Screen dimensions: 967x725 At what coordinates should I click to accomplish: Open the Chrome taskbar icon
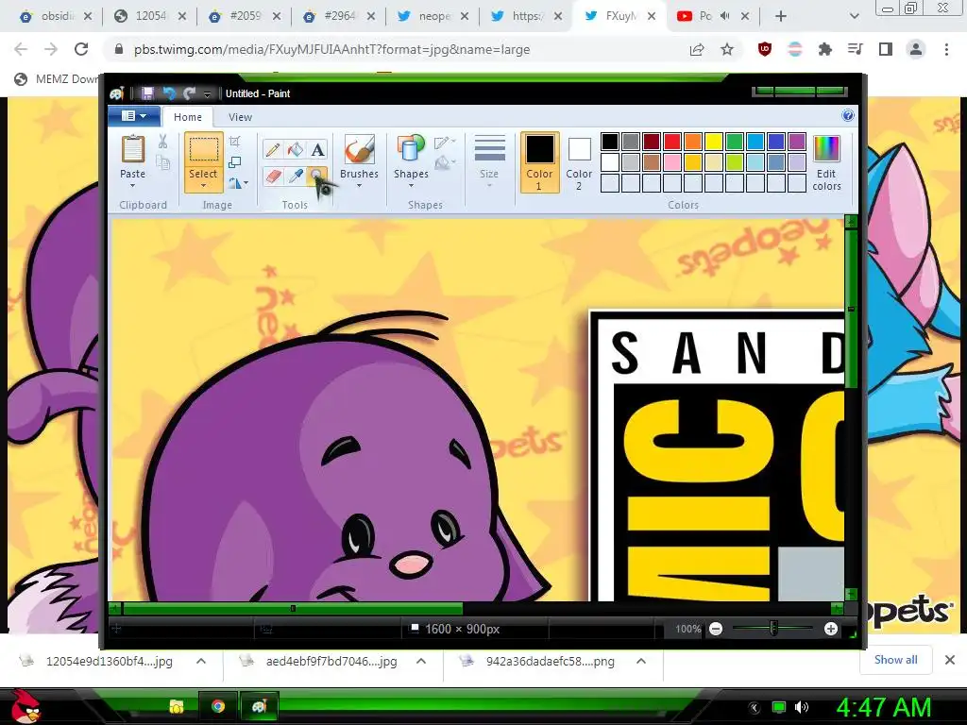[x=218, y=706]
